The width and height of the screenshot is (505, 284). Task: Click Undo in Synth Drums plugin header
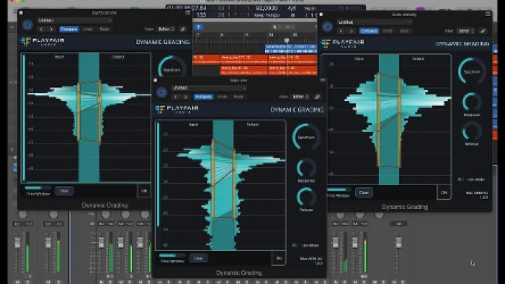click(x=88, y=29)
